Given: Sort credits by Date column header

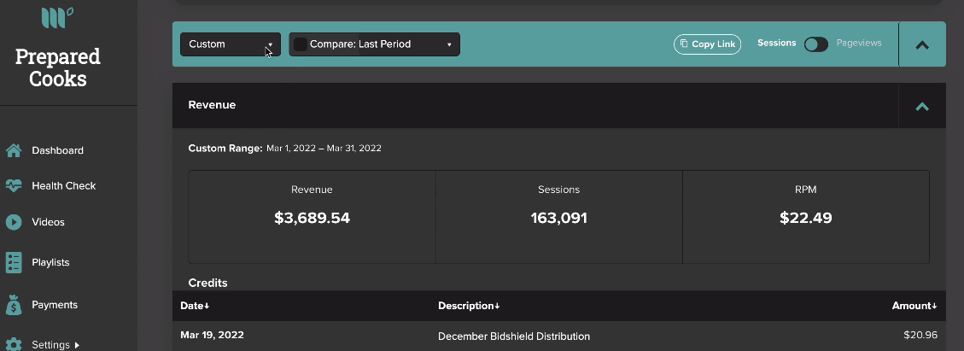Looking at the screenshot, I should (x=195, y=306).
